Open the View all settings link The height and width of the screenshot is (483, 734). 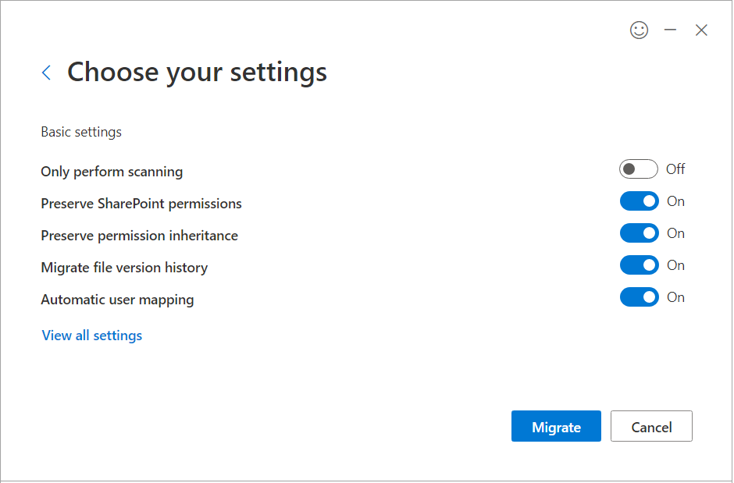(x=92, y=336)
